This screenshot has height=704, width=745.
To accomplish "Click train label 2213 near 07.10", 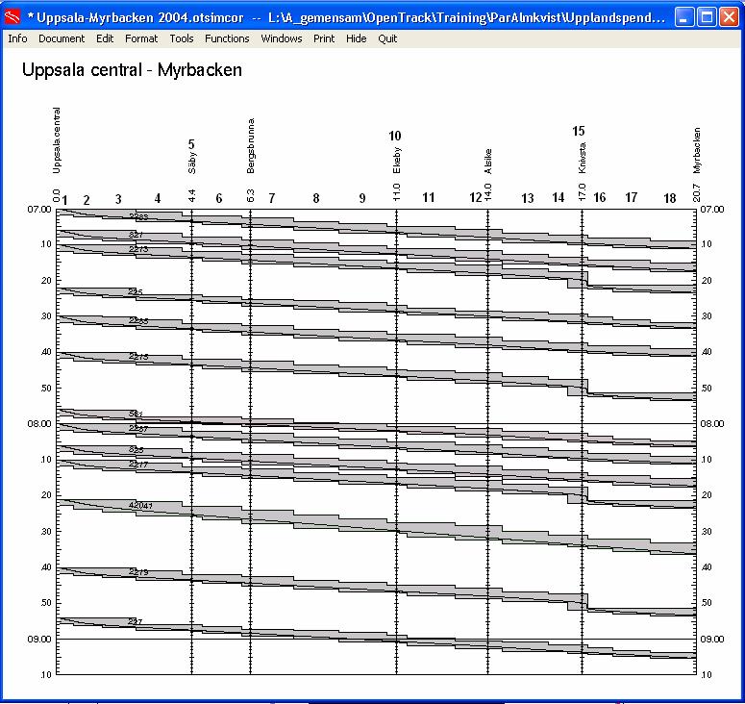I will pos(138,249).
